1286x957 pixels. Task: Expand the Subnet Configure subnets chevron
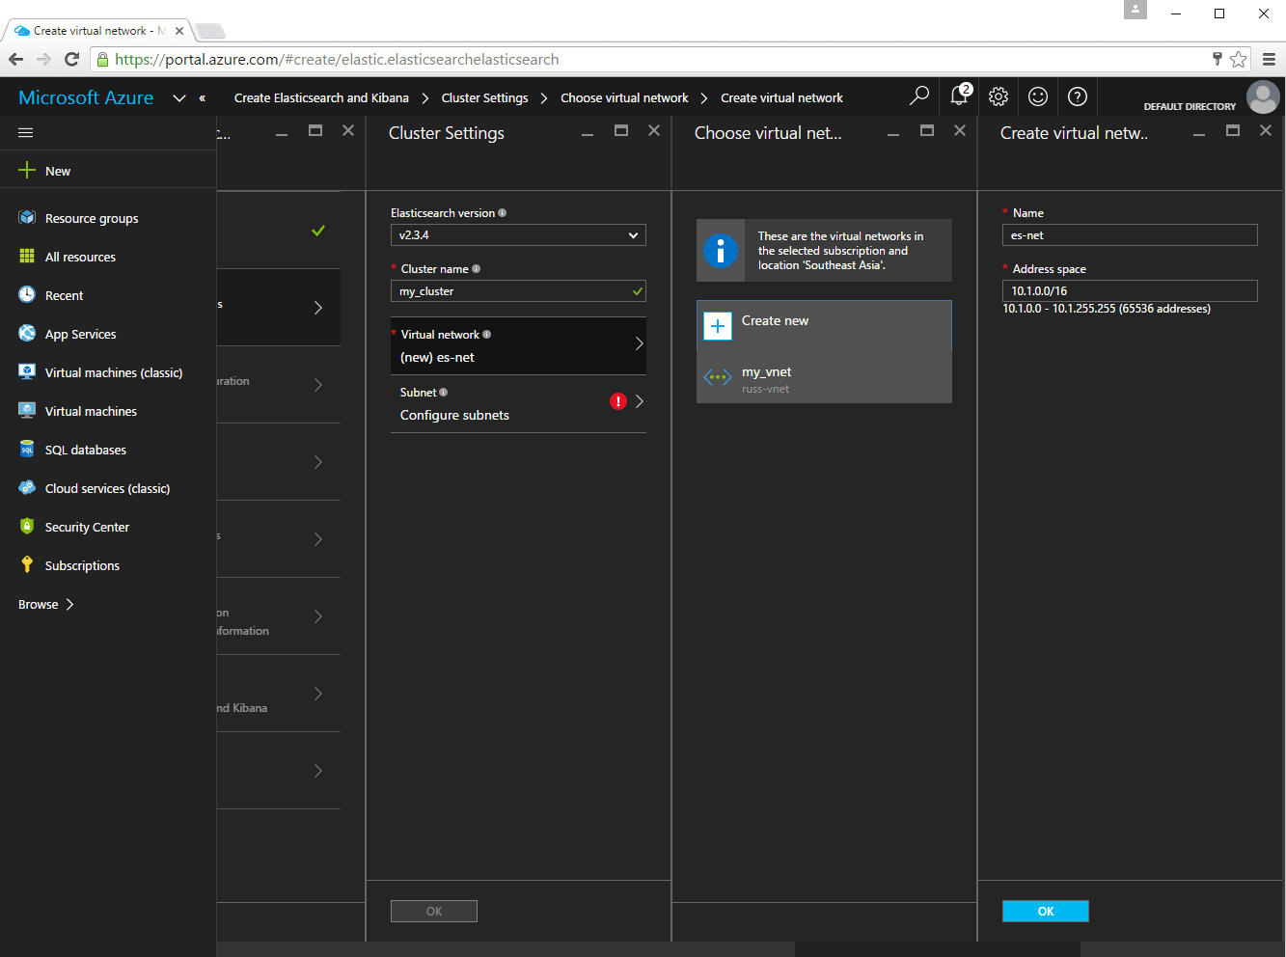pos(639,401)
